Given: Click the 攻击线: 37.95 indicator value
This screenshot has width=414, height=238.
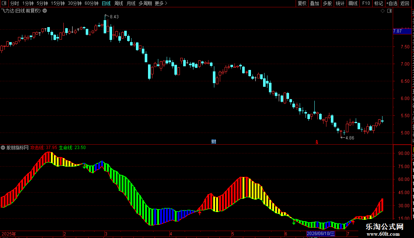Looking at the screenshot, I should coord(44,148).
